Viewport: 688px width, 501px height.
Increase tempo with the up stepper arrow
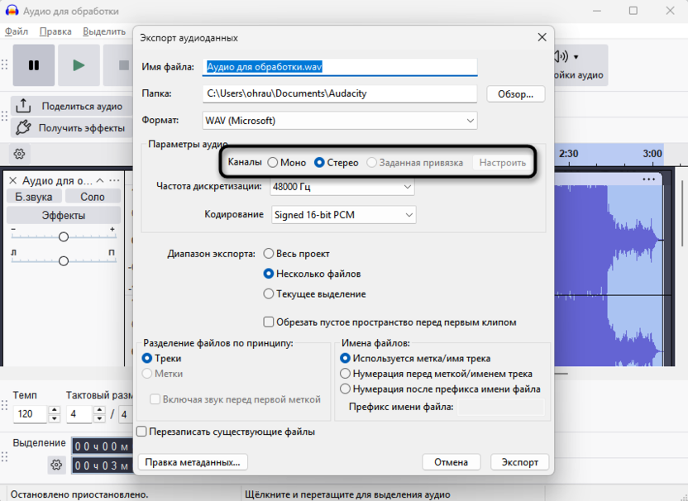pyautogui.click(x=54, y=410)
